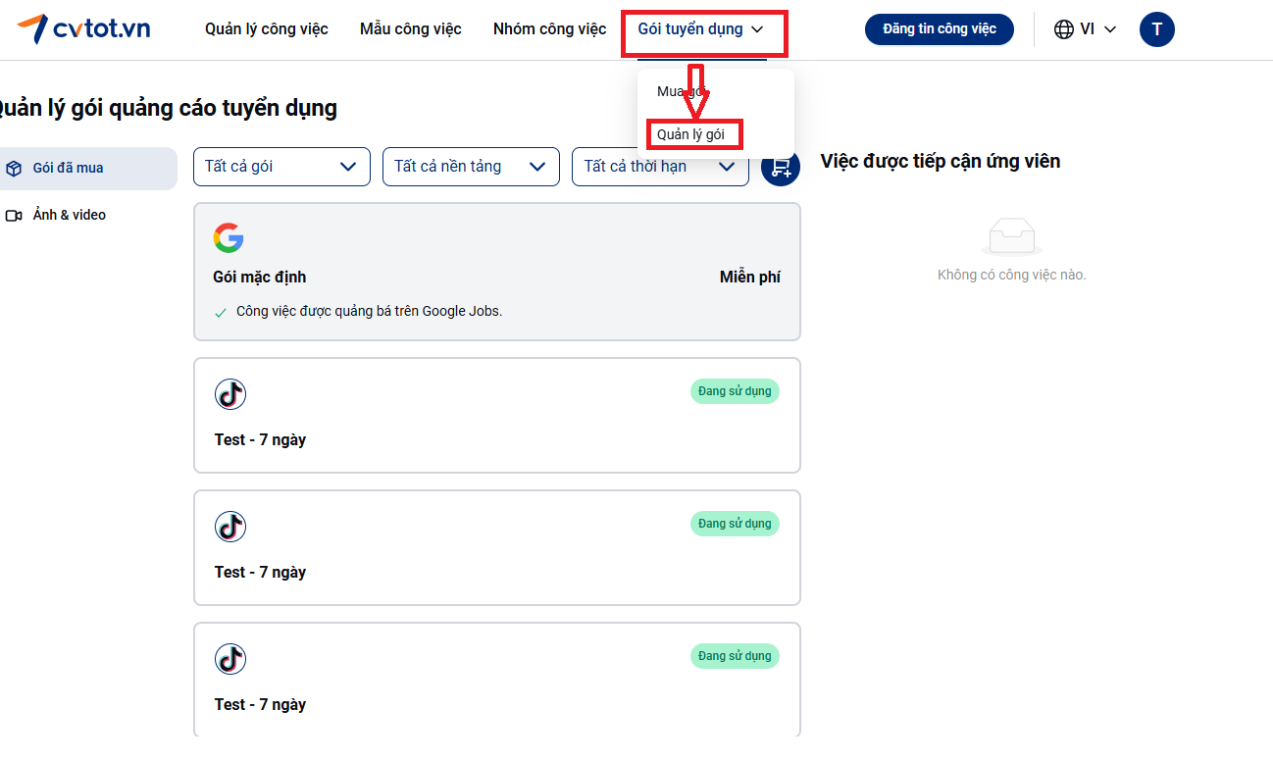Expand the 'Tất cả gói' dropdown
Image resolution: width=1273 pixels, height=761 pixels.
pos(281,167)
